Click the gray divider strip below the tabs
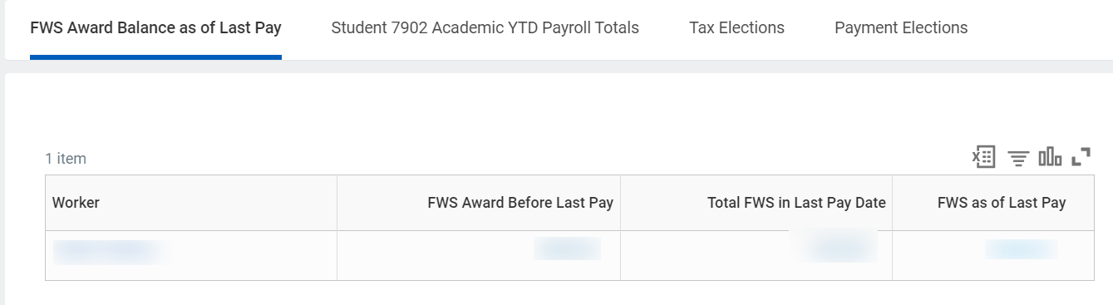Image resolution: width=1113 pixels, height=305 pixels. click(x=556, y=66)
